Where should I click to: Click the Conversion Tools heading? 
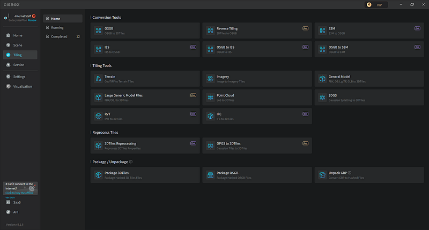click(x=107, y=18)
